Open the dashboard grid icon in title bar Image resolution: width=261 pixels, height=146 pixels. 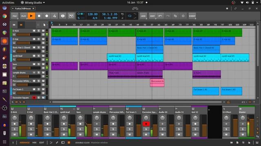135,9
